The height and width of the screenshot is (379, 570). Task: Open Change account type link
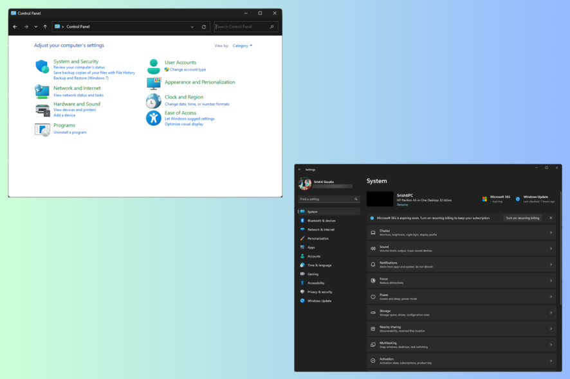[188, 69]
